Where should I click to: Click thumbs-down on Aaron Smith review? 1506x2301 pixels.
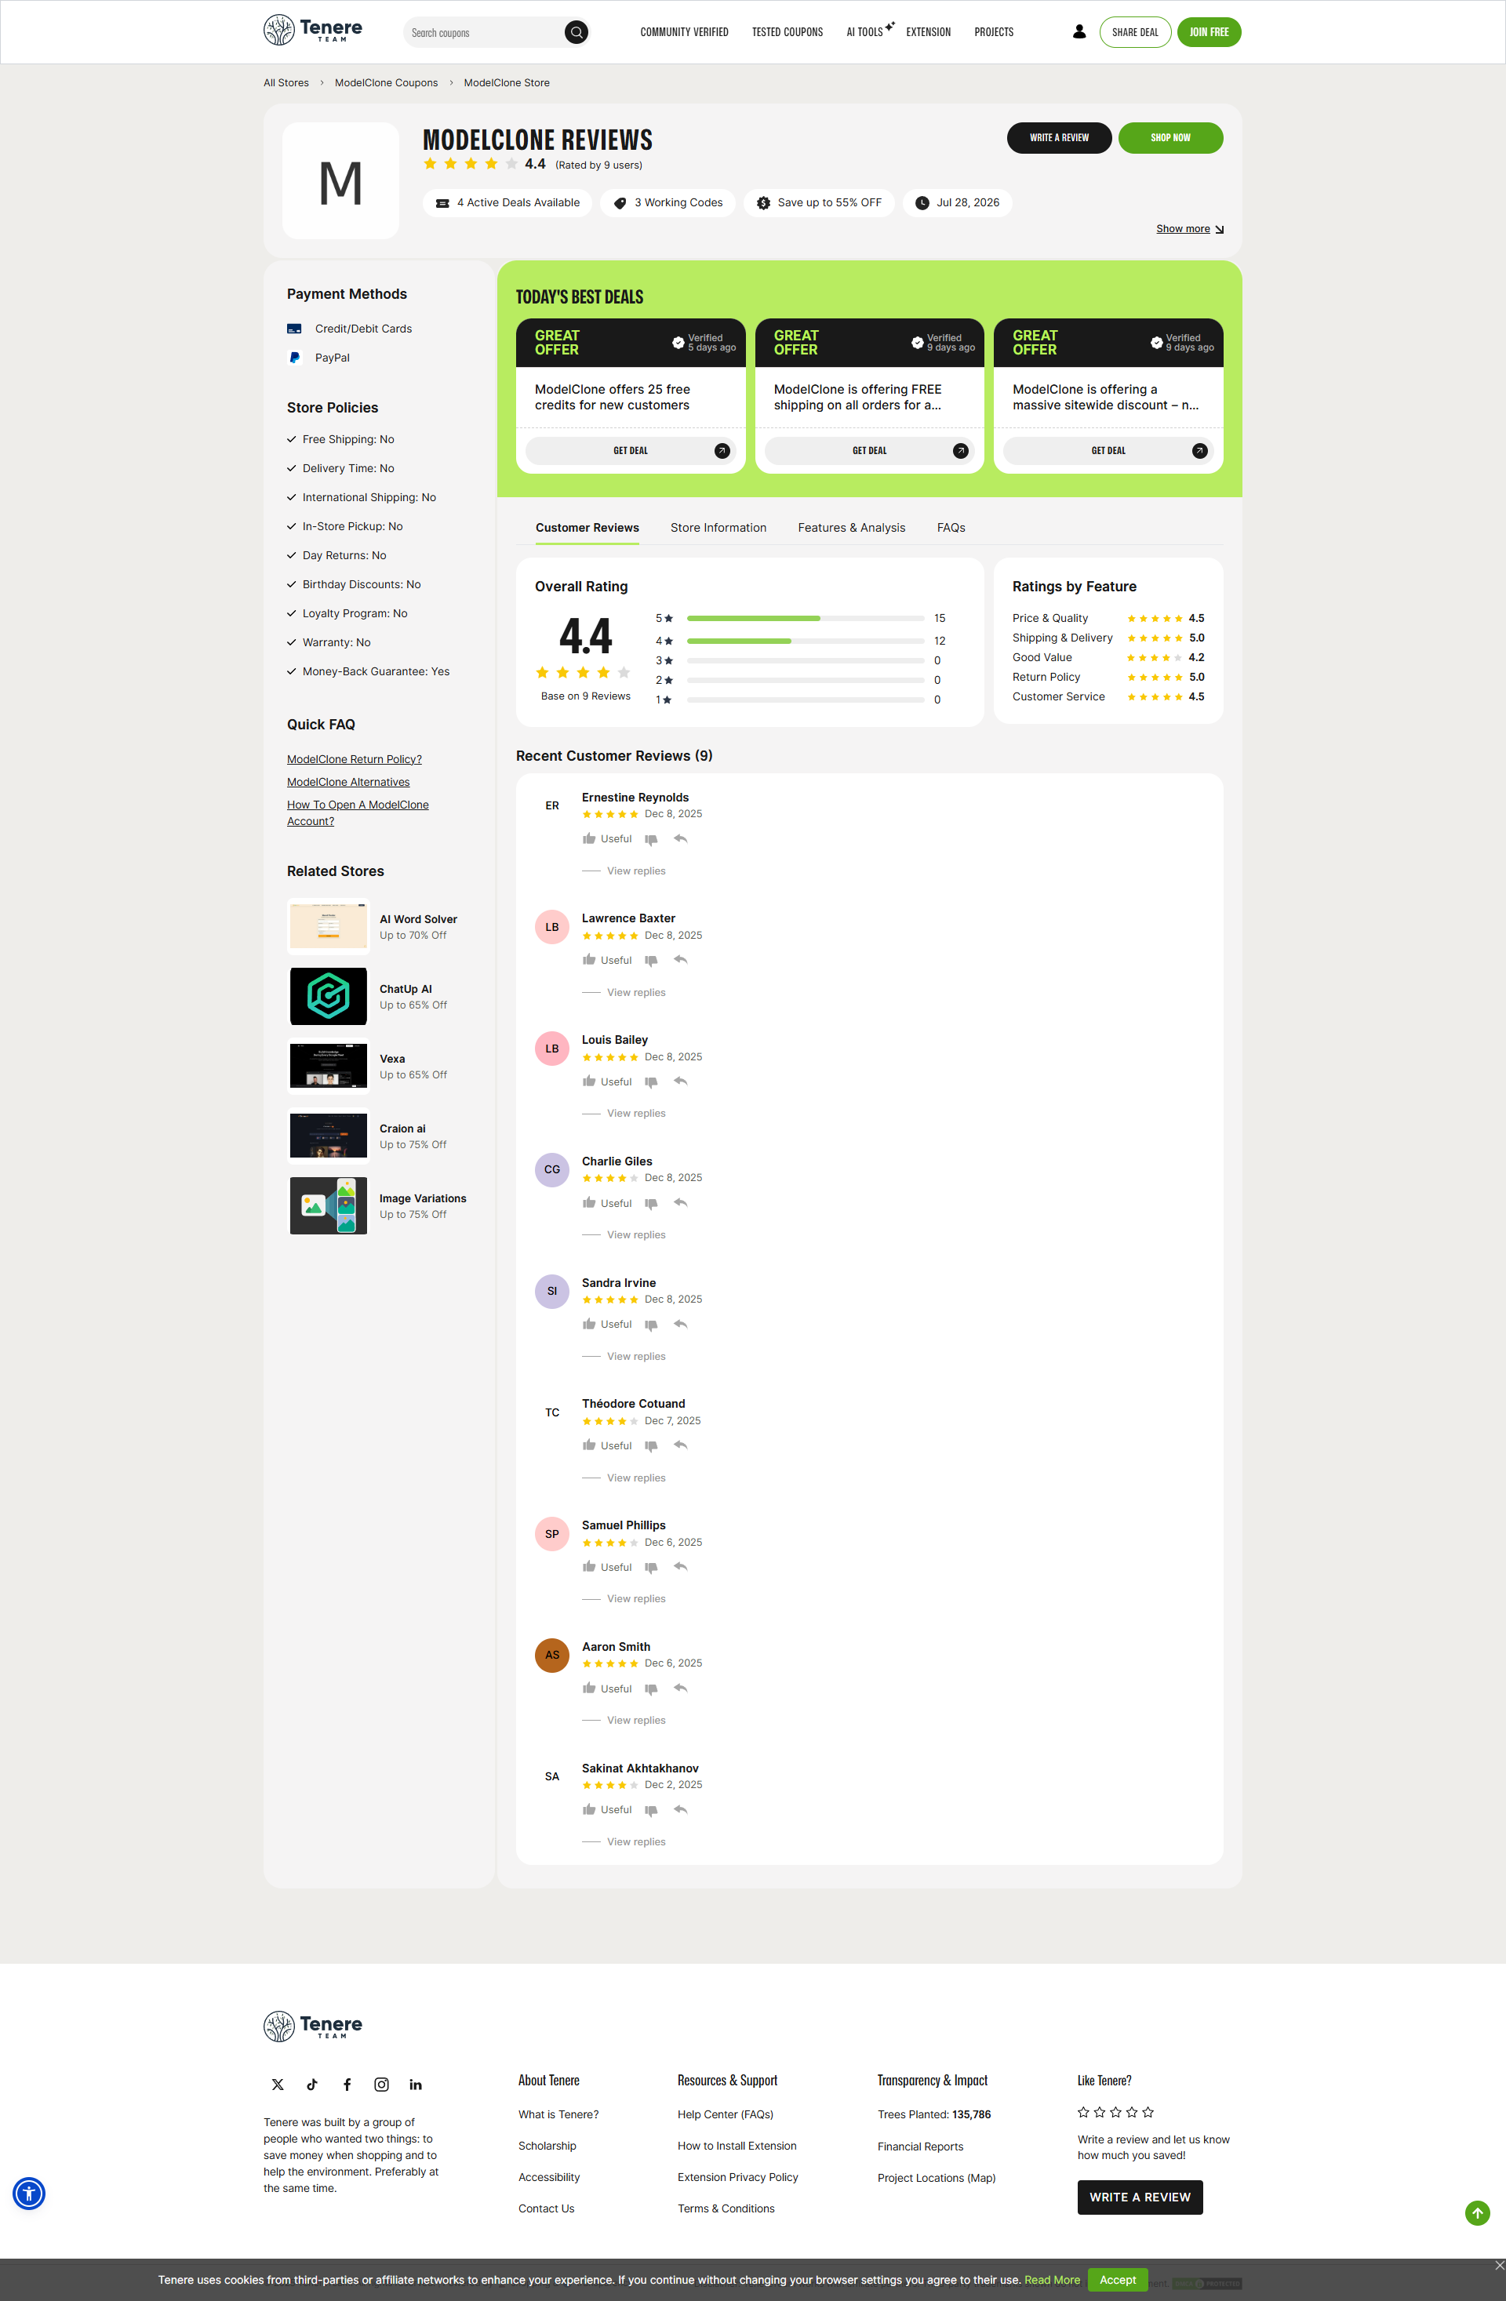pyautogui.click(x=651, y=1689)
